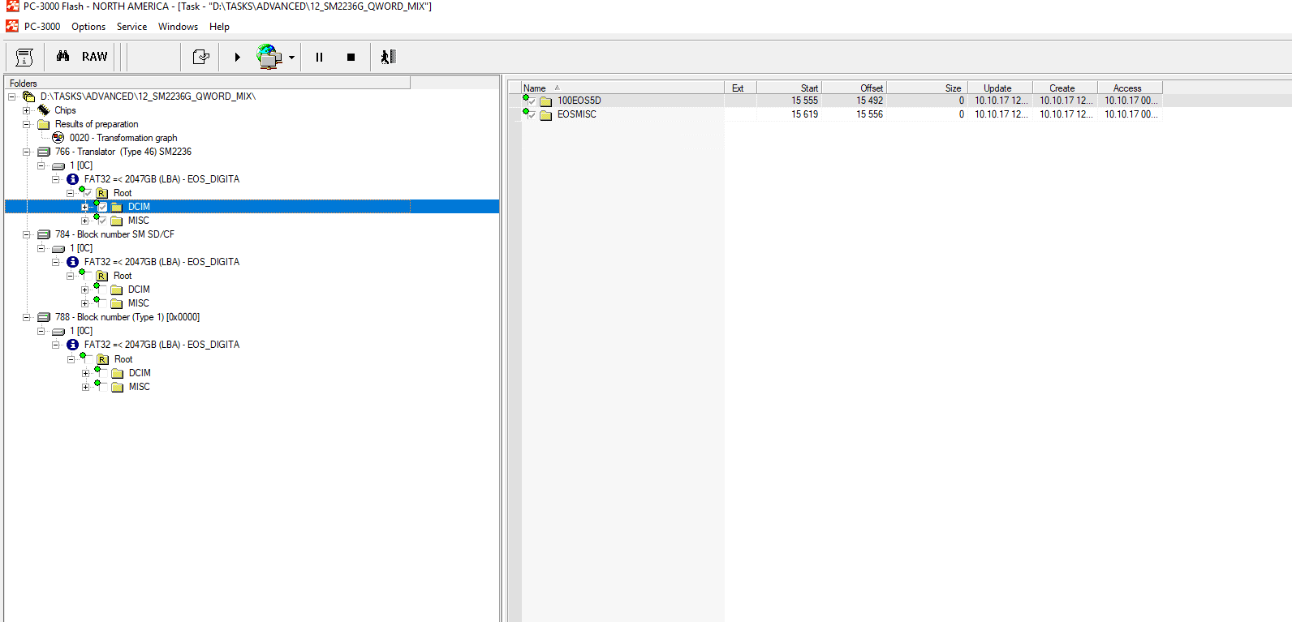Screen dimensions: 1292x622
Task: Open 0020 Transformation graph icon
Action: tap(58, 138)
